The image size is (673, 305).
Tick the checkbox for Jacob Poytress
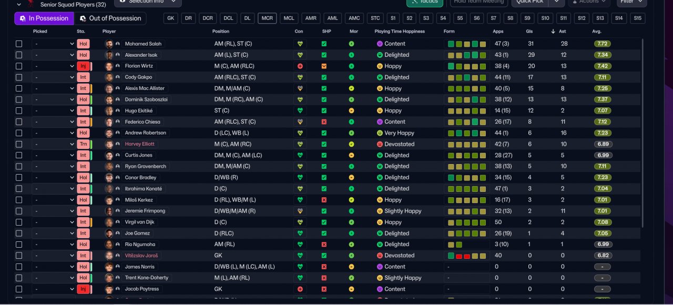coord(19,289)
